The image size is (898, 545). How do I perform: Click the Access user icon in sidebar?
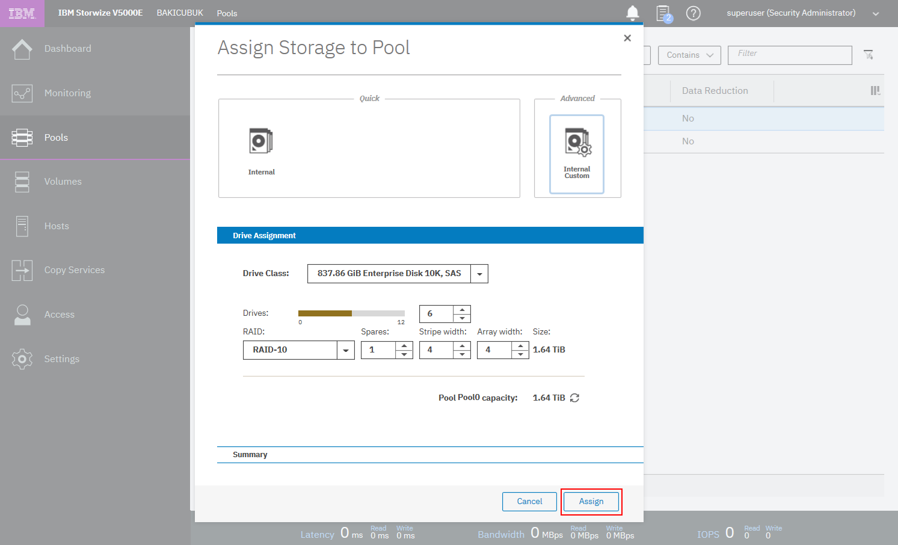22,315
